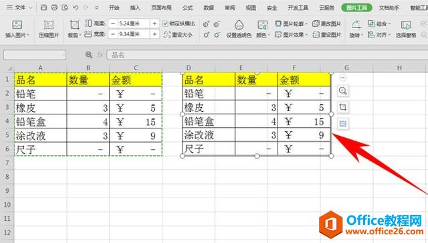428x243 pixels.
Task: Increase picture height with plus button
Action: [154, 24]
